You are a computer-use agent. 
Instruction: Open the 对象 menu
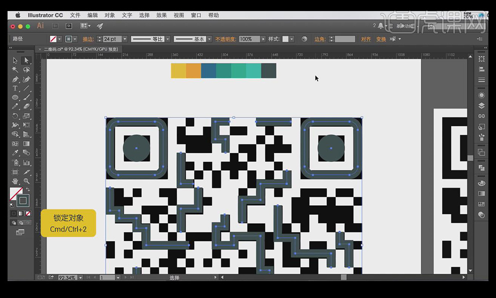click(110, 15)
